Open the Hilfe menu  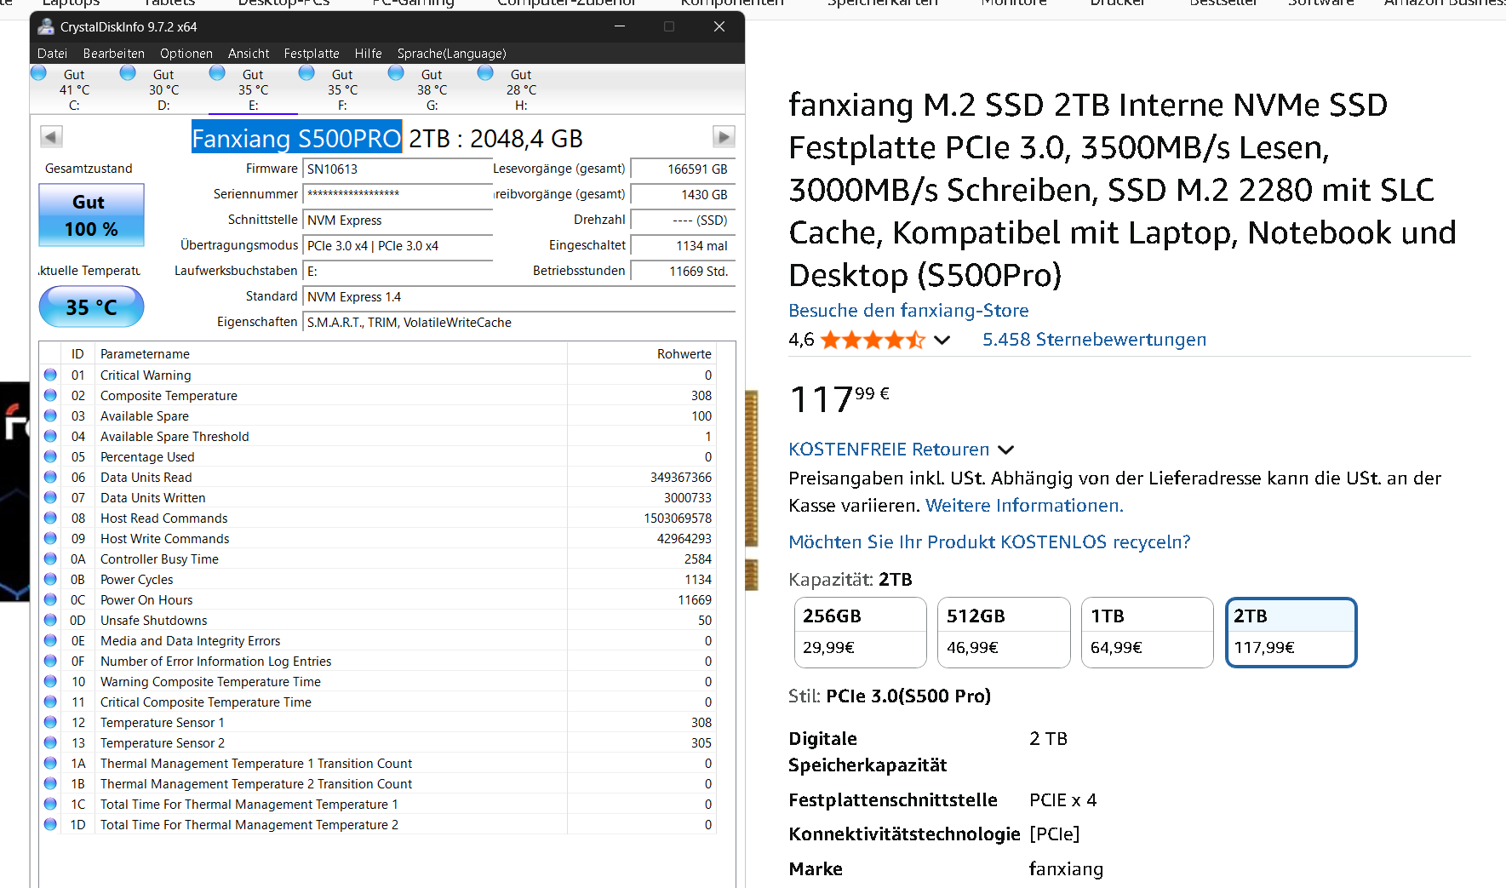[368, 53]
